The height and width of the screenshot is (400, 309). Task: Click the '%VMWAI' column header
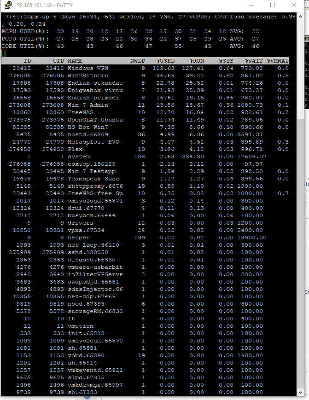click(x=278, y=61)
